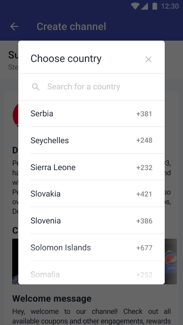Tap the +421 dialing code
This screenshot has width=183, height=325.
click(x=144, y=194)
